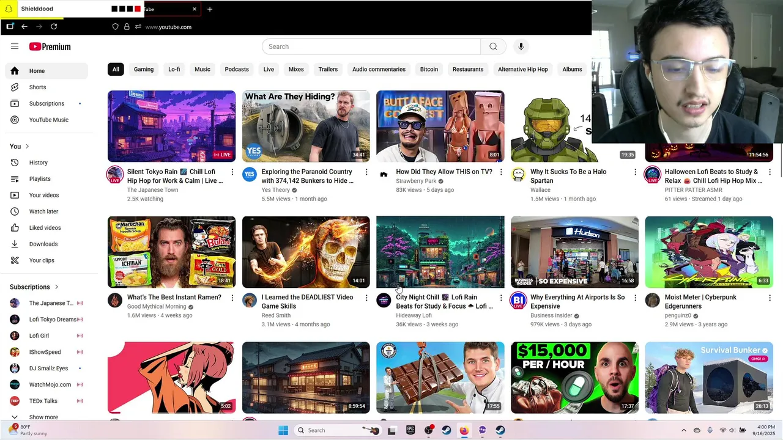Open DJ Smallz Eyes subscription channel

pyautogui.click(x=46, y=369)
